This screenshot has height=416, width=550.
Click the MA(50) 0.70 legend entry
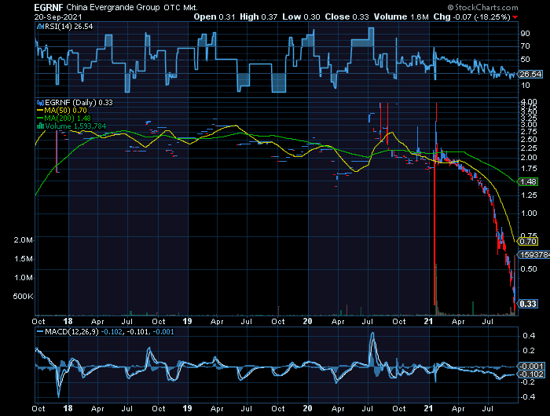coord(65,111)
